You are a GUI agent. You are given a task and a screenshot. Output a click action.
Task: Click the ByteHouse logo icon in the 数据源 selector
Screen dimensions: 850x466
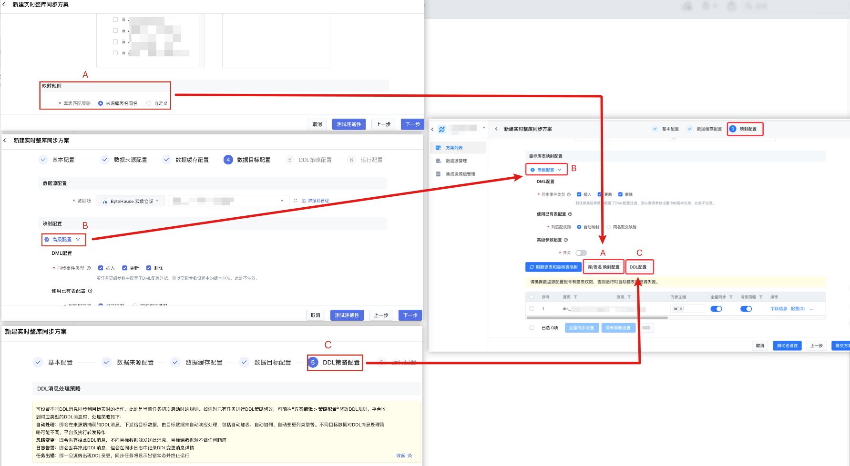[x=105, y=202]
